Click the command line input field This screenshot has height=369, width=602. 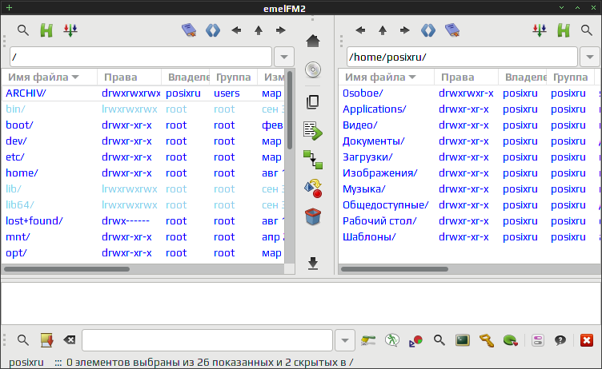[x=207, y=340]
